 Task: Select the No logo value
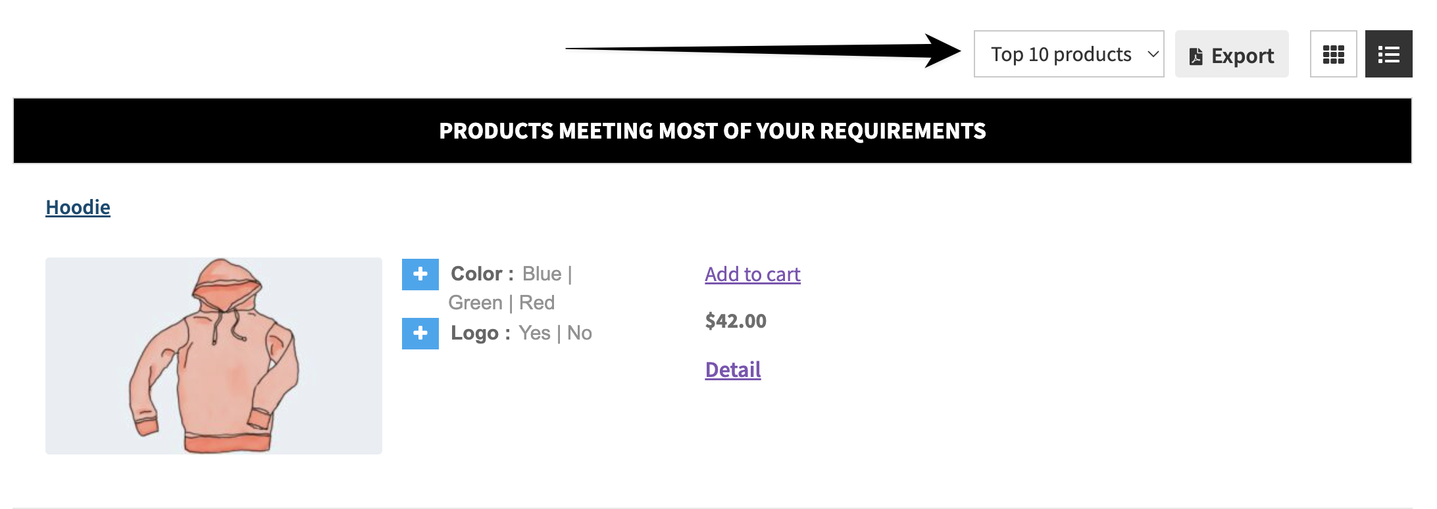tap(580, 333)
